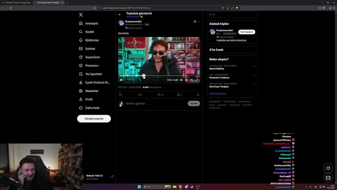Screen dimensions: 337x190
Task: Click the reply comment icon below the post
Action: tap(120, 94)
